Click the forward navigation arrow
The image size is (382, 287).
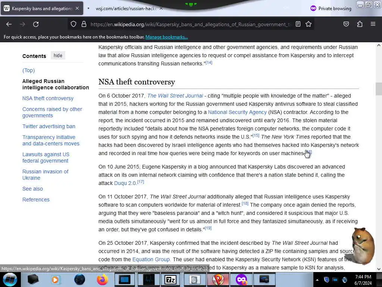click(22, 24)
